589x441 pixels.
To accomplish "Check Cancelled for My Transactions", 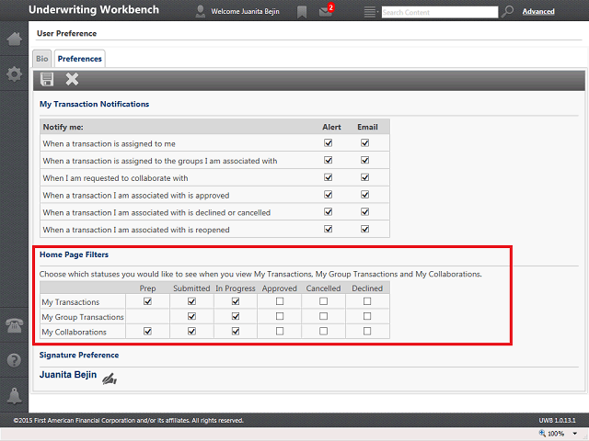I will [x=323, y=301].
